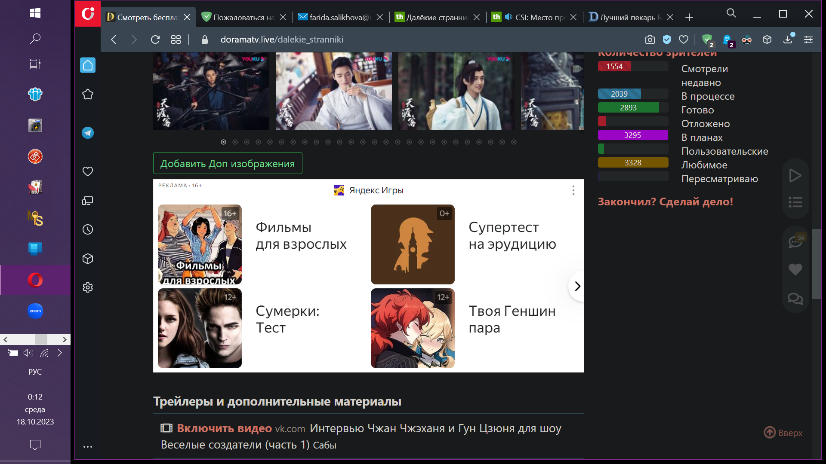Click green 2893 Готово bar

click(x=629, y=107)
